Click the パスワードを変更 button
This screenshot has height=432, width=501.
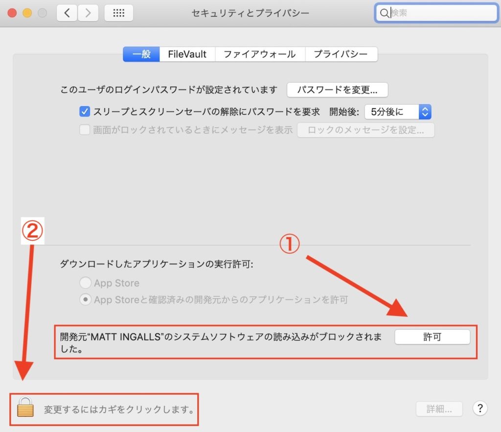coord(337,90)
